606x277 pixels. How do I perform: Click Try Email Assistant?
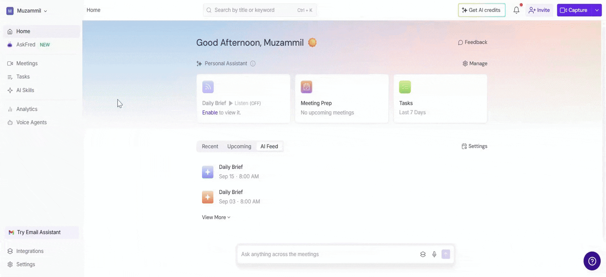point(42,232)
